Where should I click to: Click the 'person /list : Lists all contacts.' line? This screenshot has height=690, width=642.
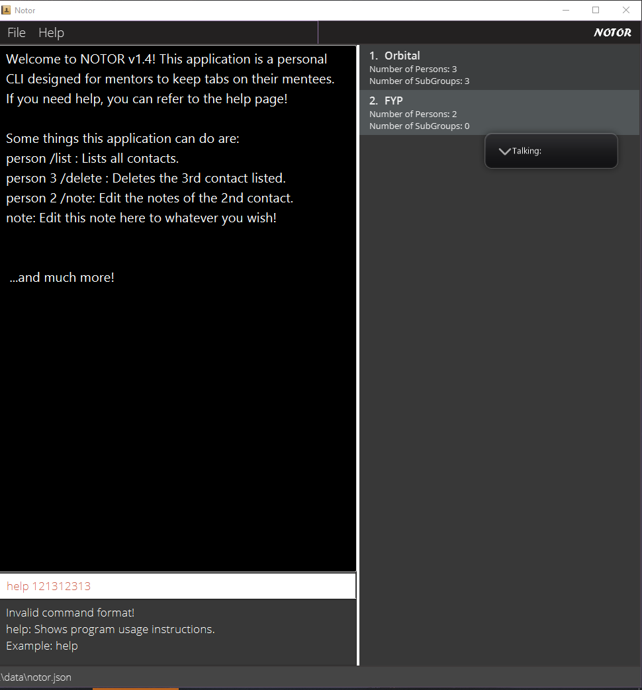pos(93,158)
